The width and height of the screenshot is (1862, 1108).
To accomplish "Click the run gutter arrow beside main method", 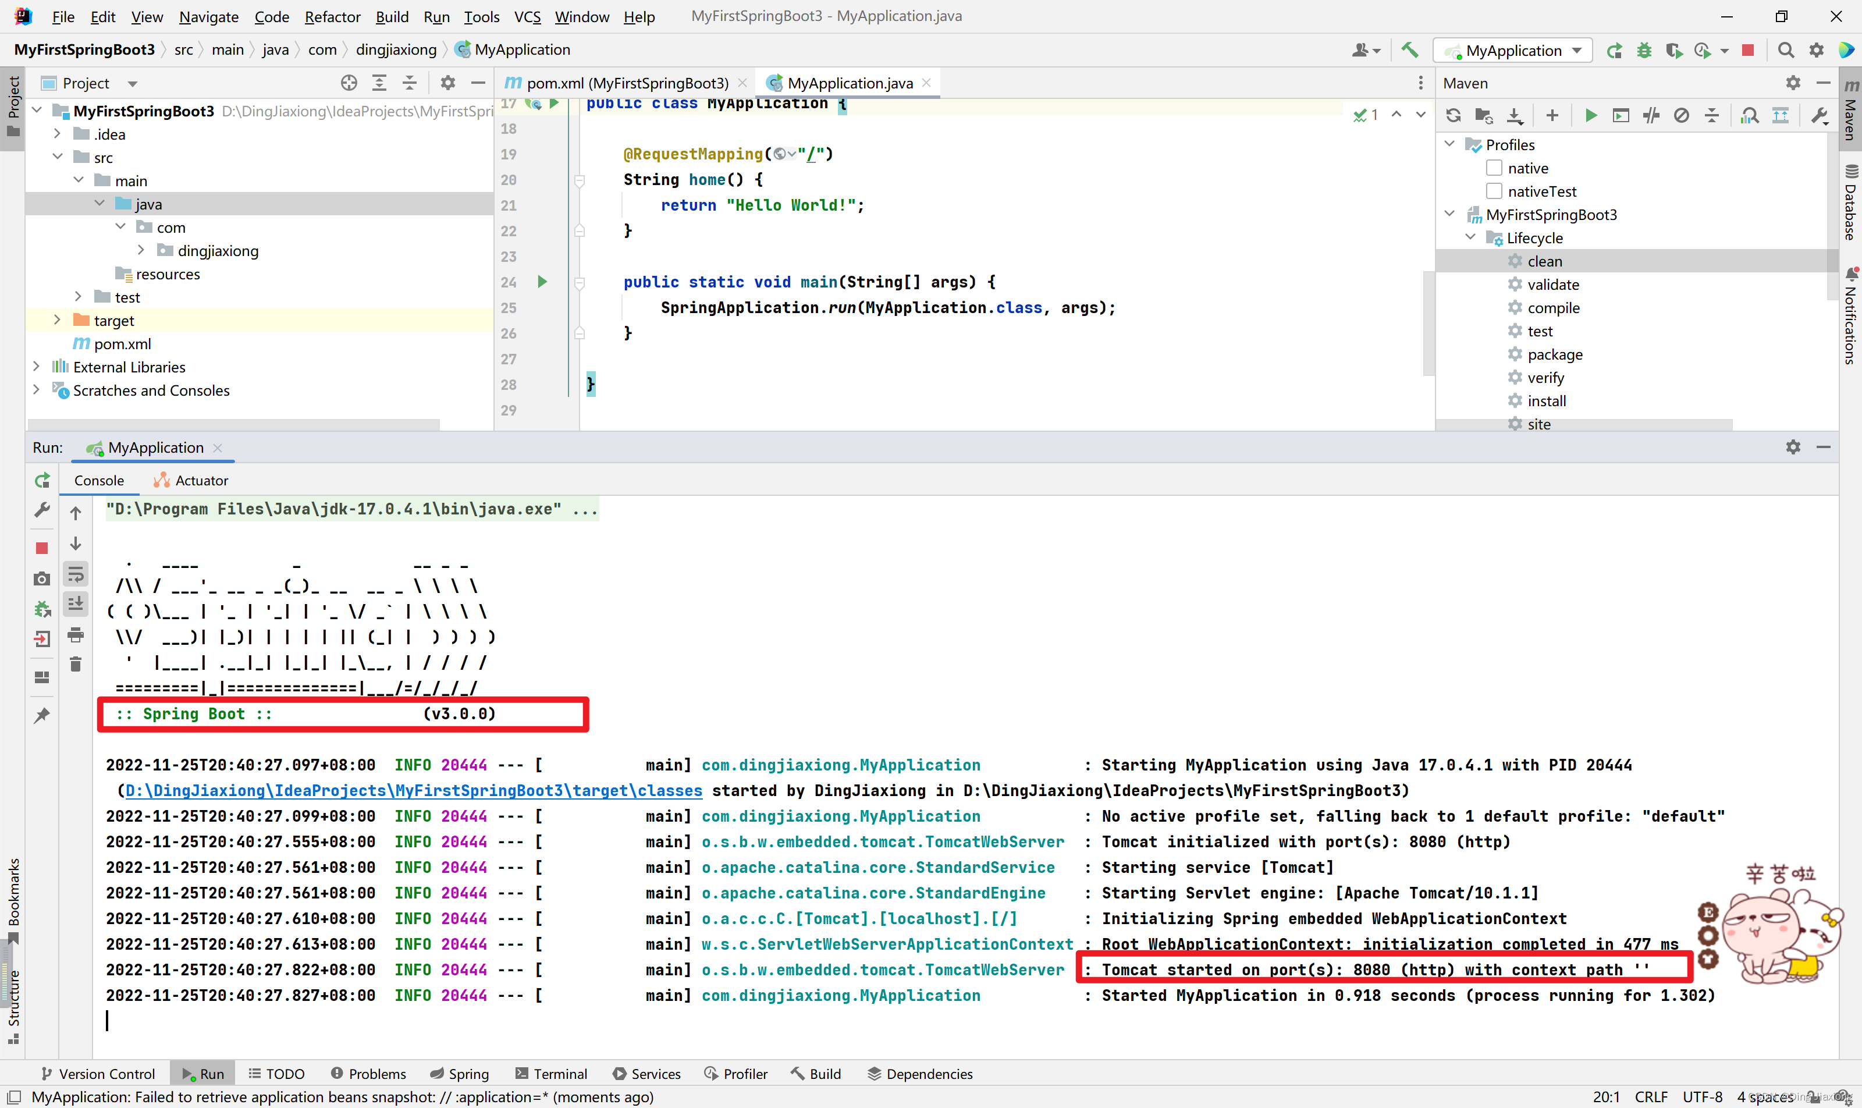I will tap(542, 282).
